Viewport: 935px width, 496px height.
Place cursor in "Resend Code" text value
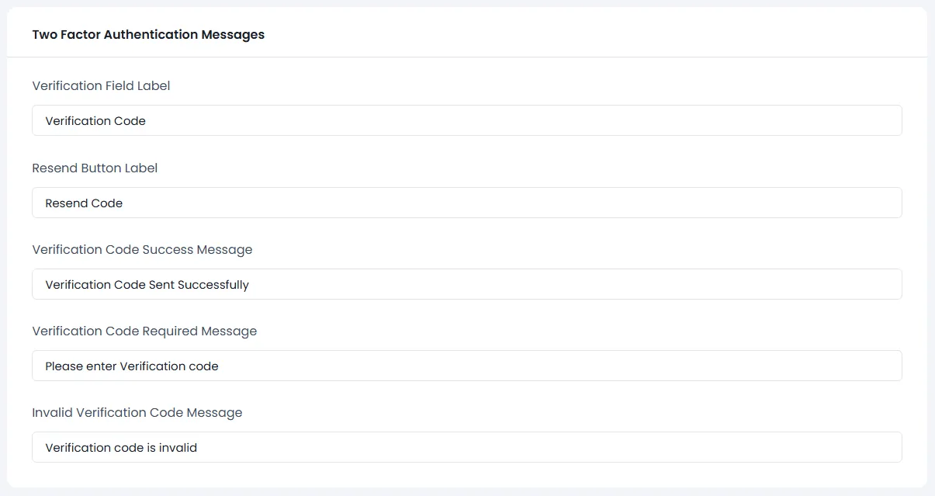tap(84, 203)
